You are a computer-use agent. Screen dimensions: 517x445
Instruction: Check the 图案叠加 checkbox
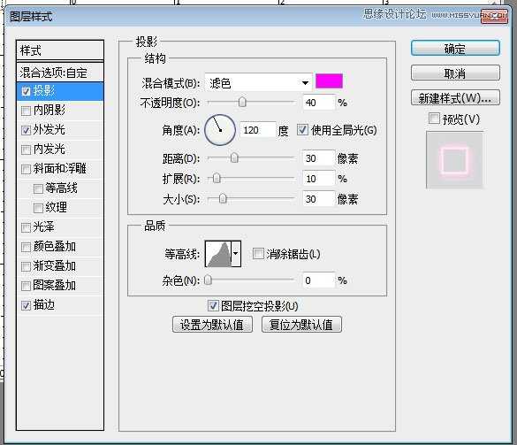tap(26, 286)
